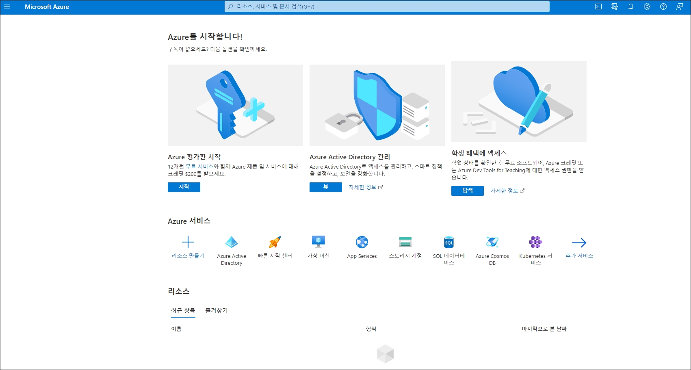Click the resource search input field

(387, 6)
